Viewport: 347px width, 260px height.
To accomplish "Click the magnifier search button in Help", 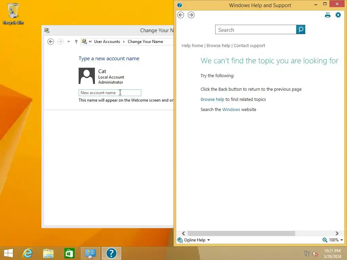I will pyautogui.click(x=301, y=30).
